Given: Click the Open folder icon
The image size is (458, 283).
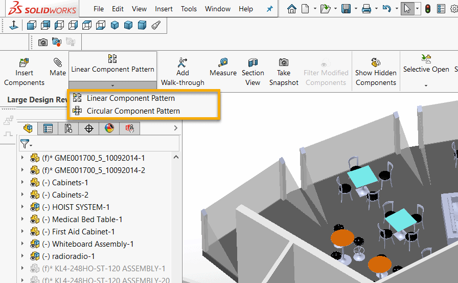Looking at the screenshot, I should [x=325, y=9].
